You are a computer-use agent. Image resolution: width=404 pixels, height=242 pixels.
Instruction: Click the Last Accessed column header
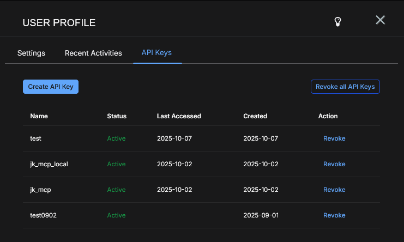(179, 116)
